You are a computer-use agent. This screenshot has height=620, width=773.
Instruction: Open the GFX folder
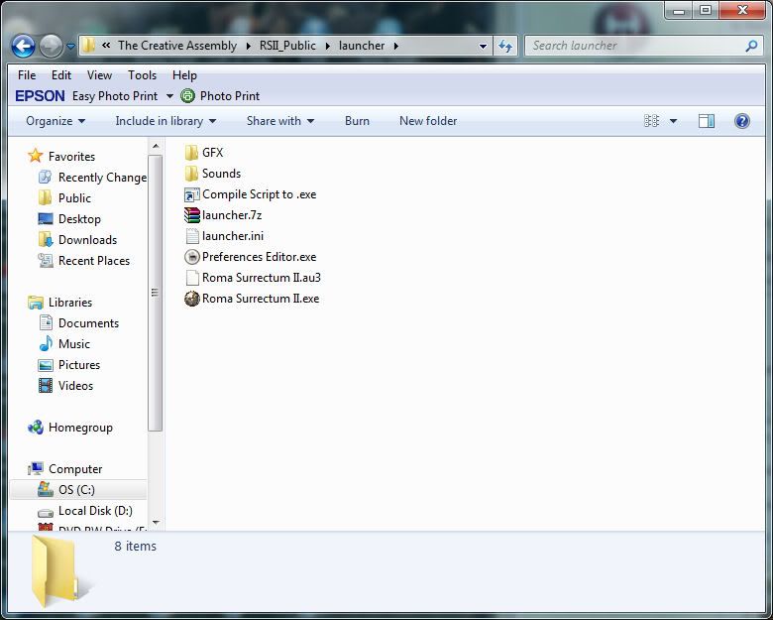(x=212, y=153)
